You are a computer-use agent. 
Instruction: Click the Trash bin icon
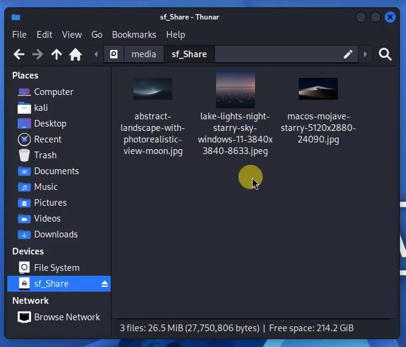pyautogui.click(x=24, y=155)
